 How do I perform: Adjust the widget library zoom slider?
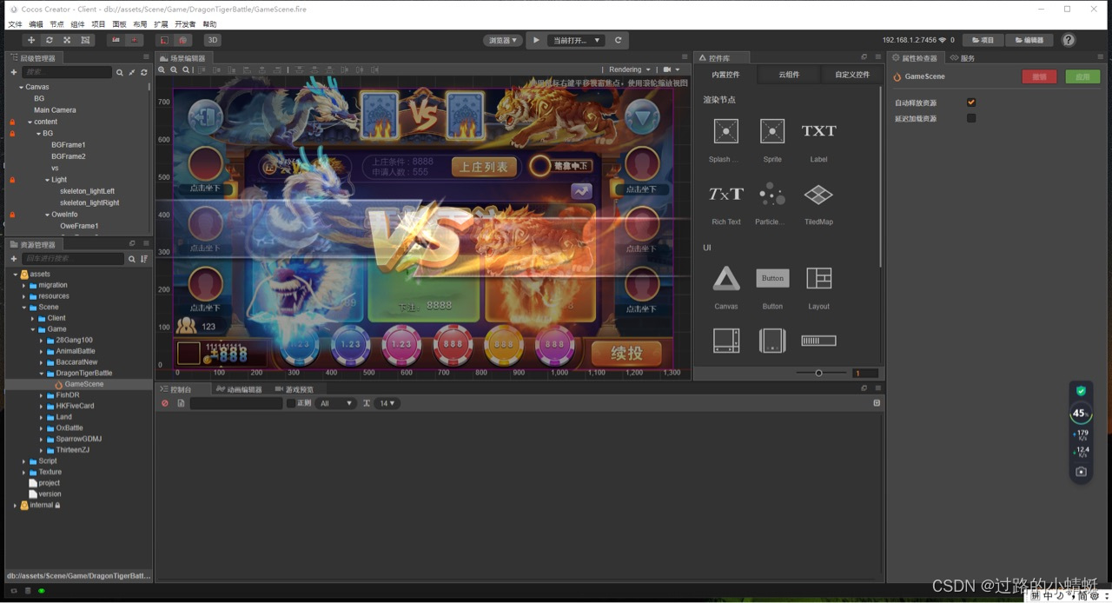tap(818, 373)
